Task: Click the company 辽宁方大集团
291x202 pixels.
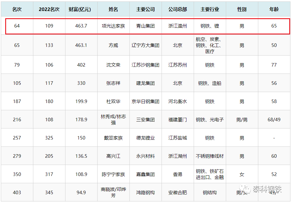Action: tap(145, 45)
